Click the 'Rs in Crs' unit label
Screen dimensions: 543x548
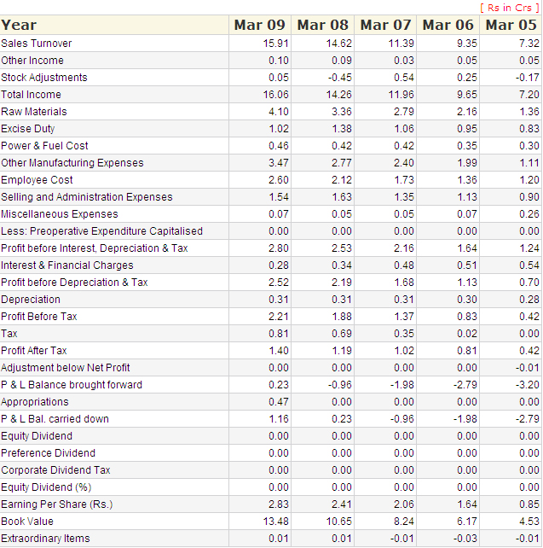click(x=511, y=8)
